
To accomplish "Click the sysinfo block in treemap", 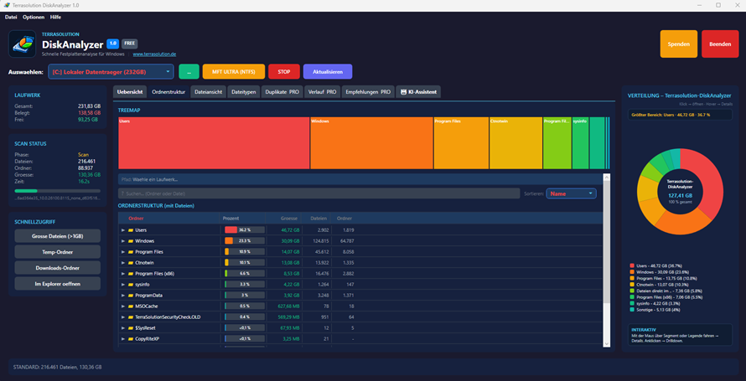I will pos(580,143).
